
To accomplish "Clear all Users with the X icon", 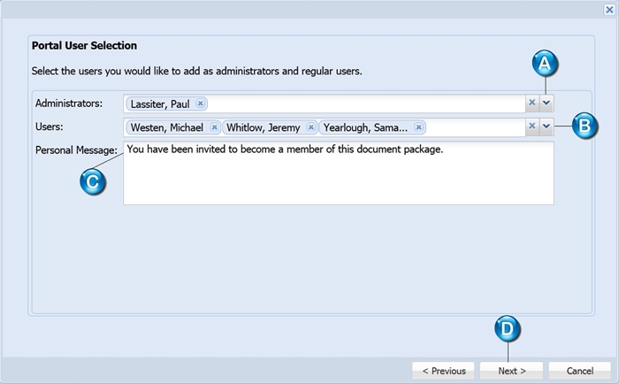I will 532,127.
